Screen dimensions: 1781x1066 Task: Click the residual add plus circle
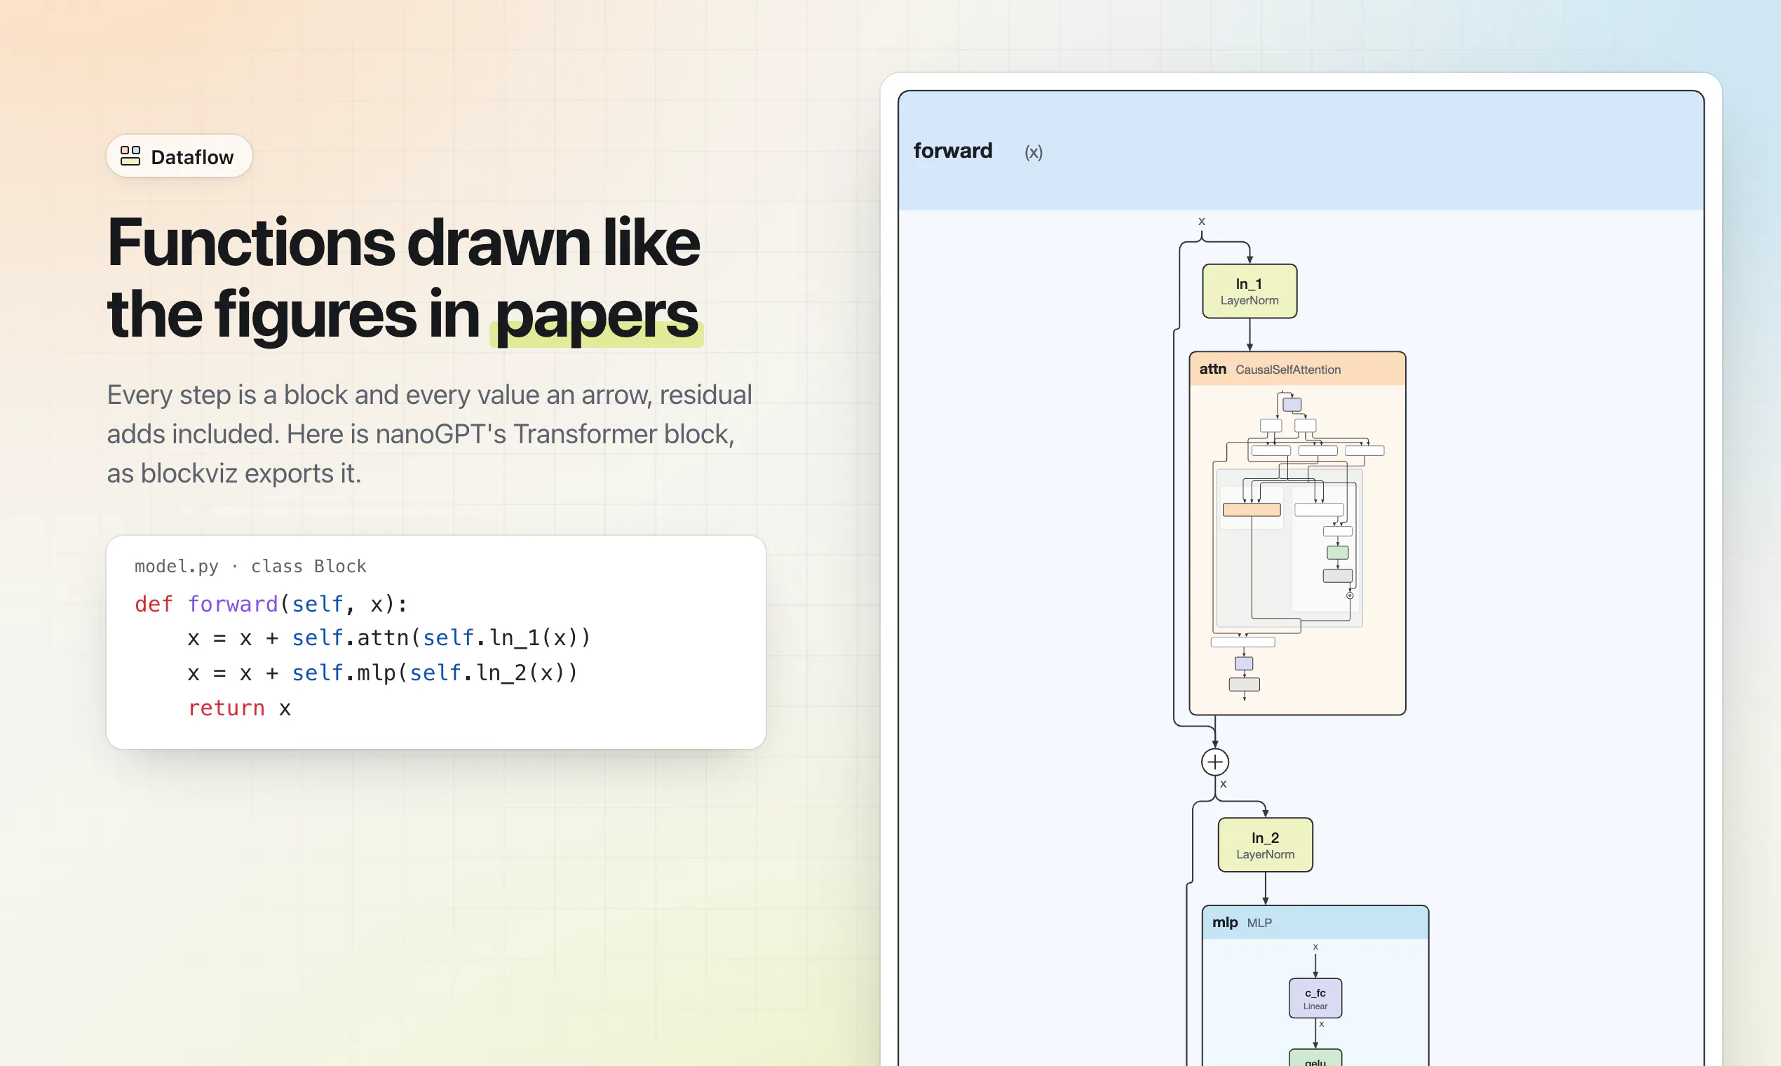[1214, 762]
